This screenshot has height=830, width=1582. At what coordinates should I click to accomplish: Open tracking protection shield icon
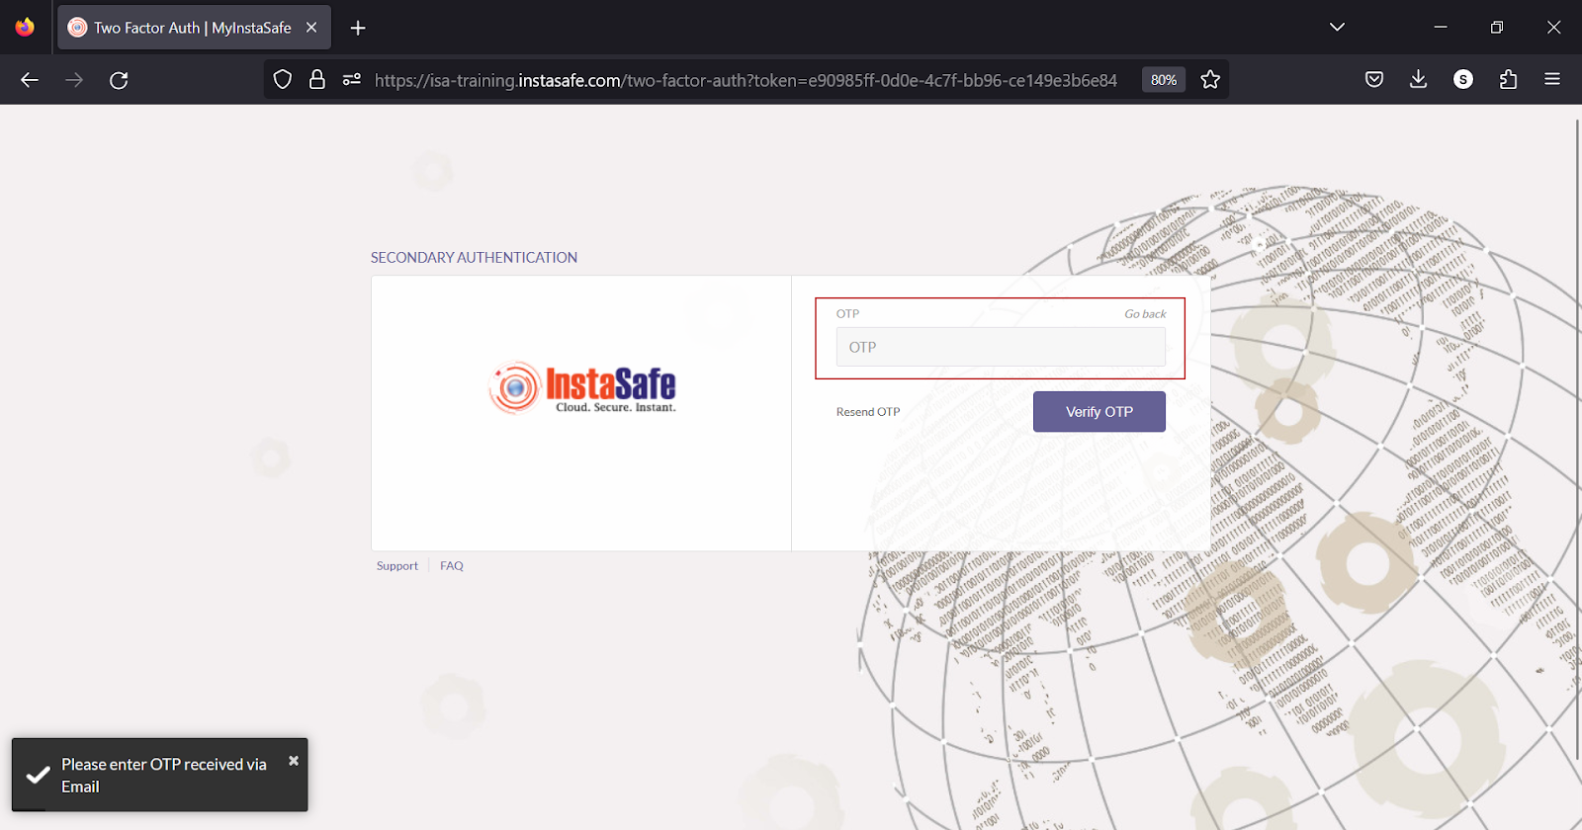pos(283,80)
